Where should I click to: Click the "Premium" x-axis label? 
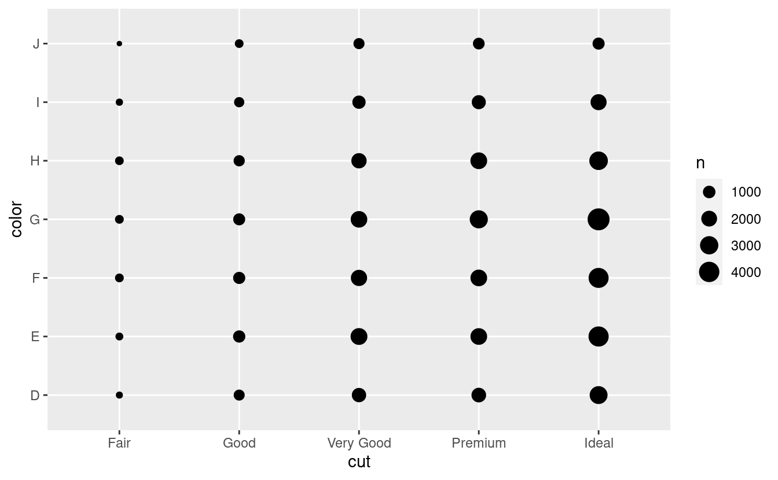coord(479,444)
